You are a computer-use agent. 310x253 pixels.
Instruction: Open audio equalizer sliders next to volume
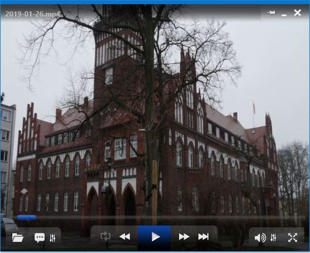click(x=274, y=238)
